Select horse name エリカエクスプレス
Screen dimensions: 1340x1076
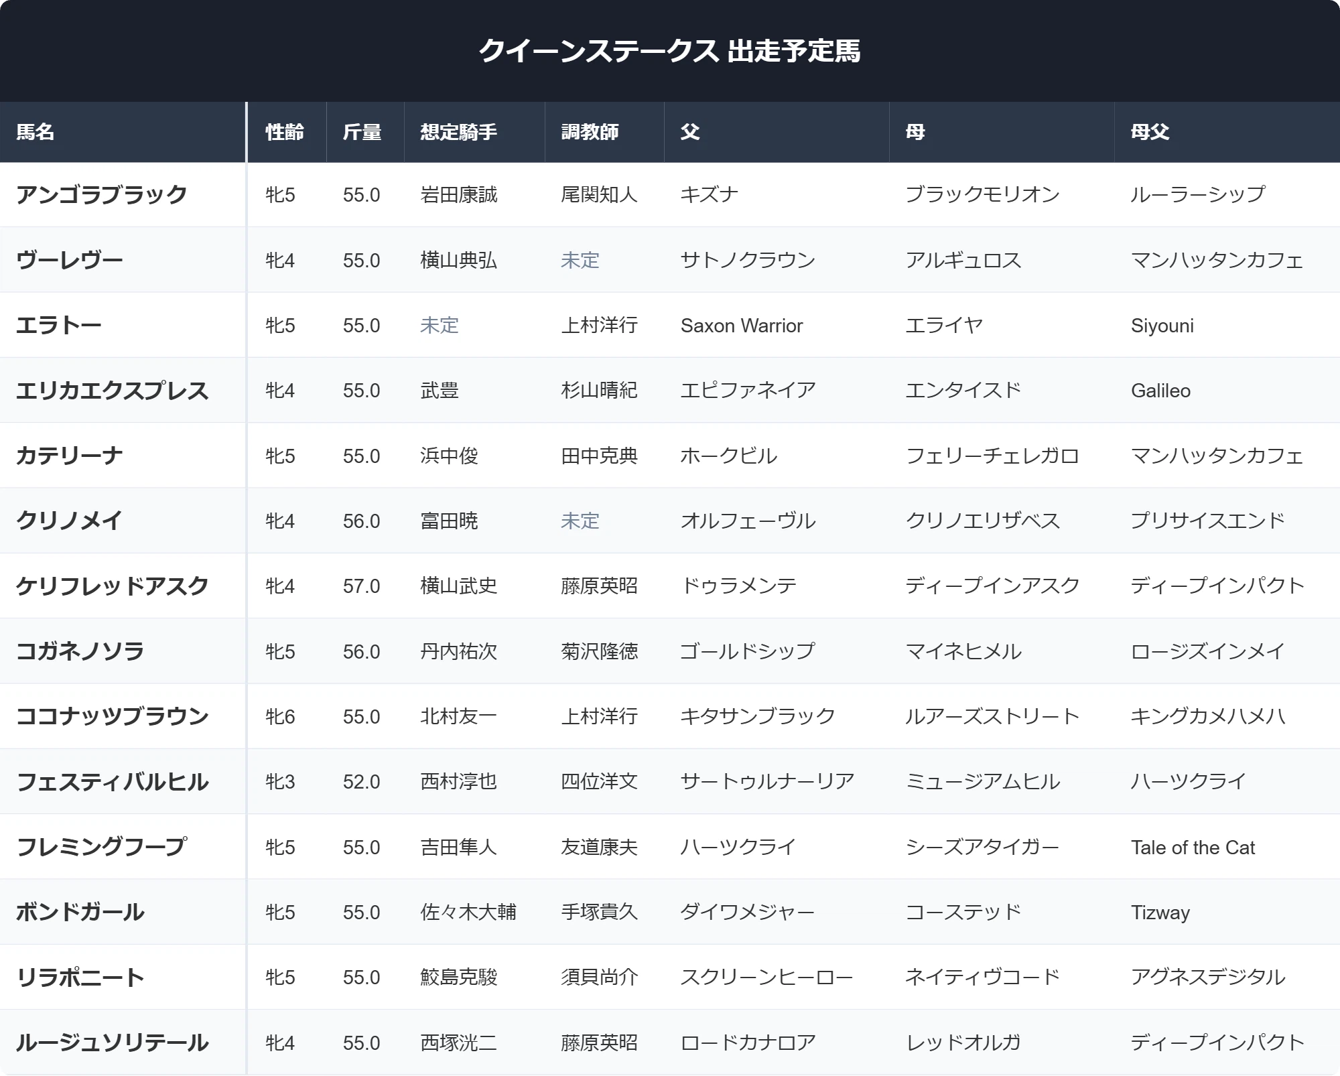113,390
